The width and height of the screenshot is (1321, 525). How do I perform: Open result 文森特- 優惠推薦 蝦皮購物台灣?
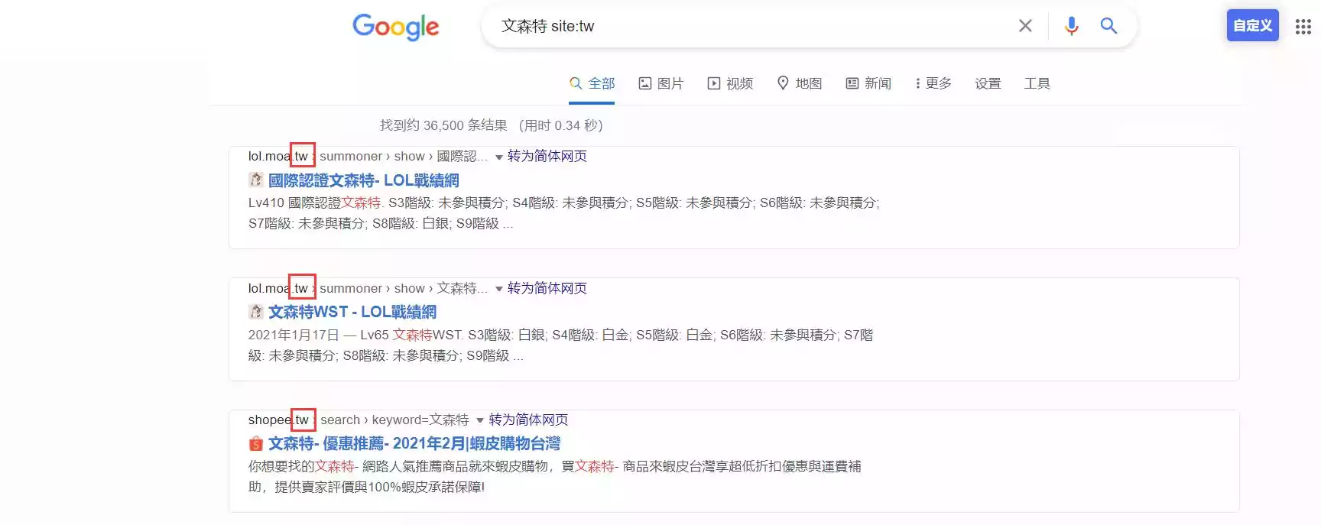pyautogui.click(x=414, y=443)
